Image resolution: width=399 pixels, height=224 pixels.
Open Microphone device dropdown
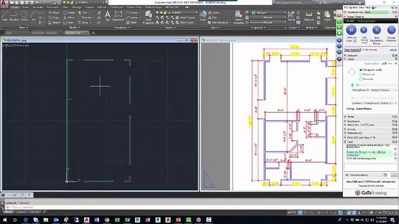374,90
